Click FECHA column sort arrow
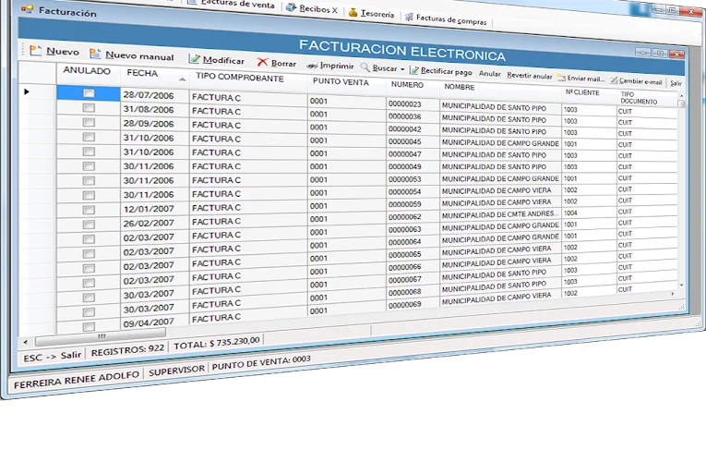The image size is (706, 462). point(182,79)
